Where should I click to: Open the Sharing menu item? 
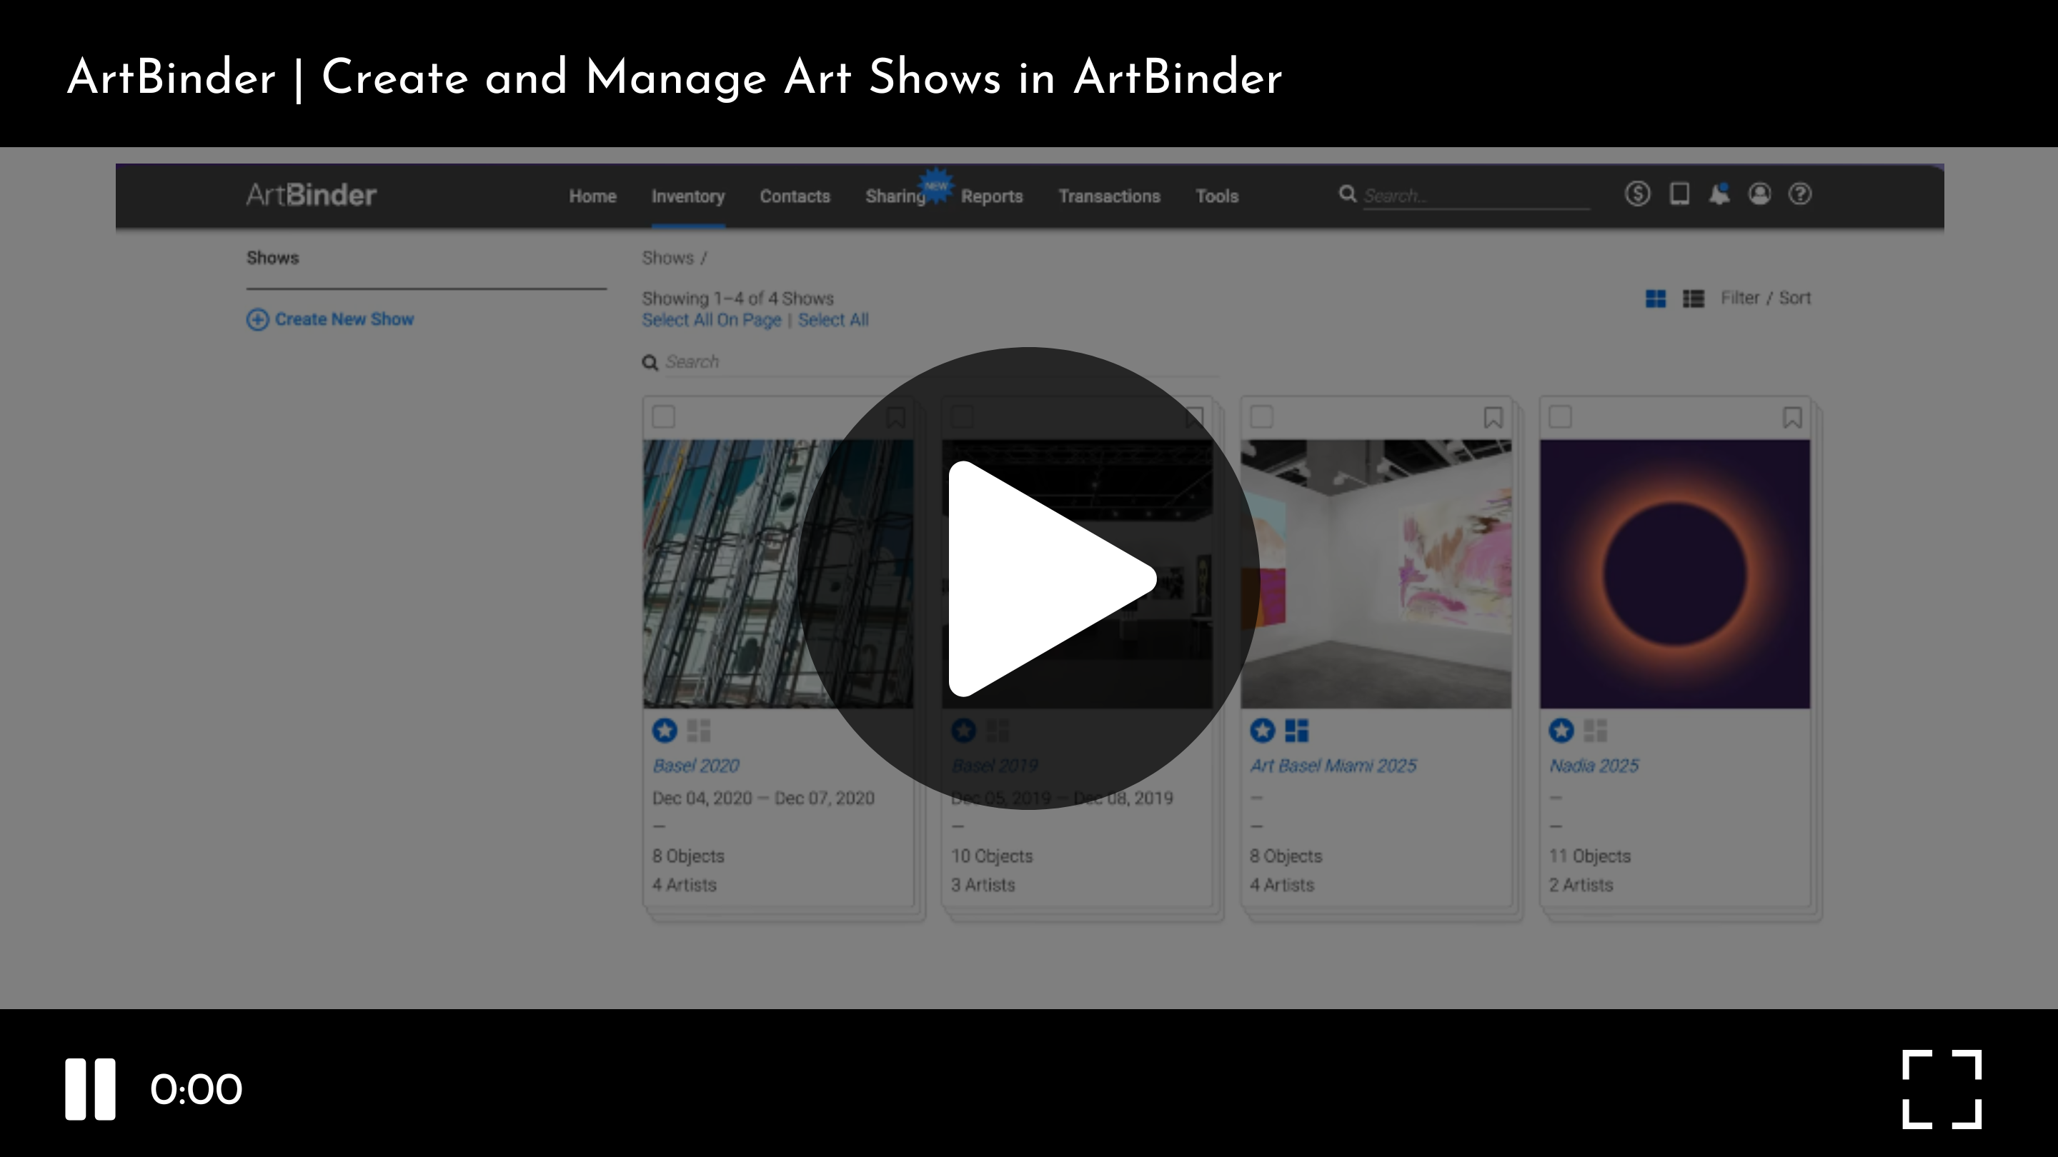[895, 196]
